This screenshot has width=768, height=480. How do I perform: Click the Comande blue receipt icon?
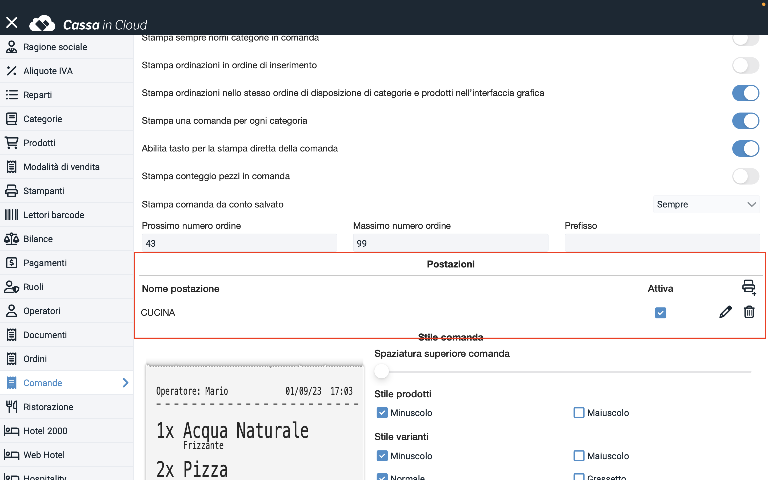point(11,383)
